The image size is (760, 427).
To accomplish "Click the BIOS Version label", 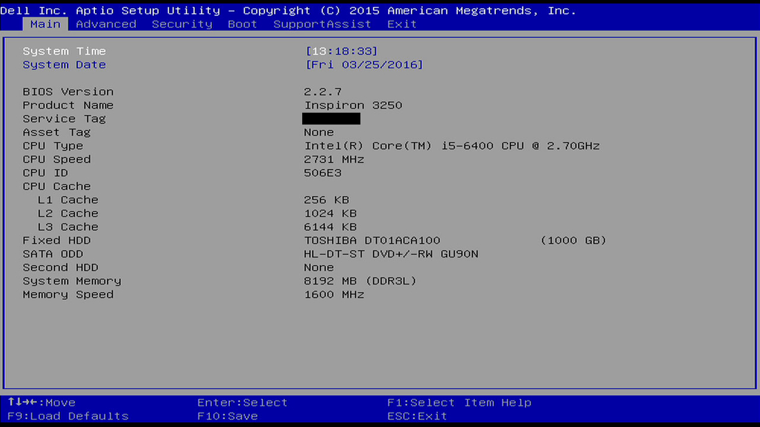I will click(x=68, y=92).
